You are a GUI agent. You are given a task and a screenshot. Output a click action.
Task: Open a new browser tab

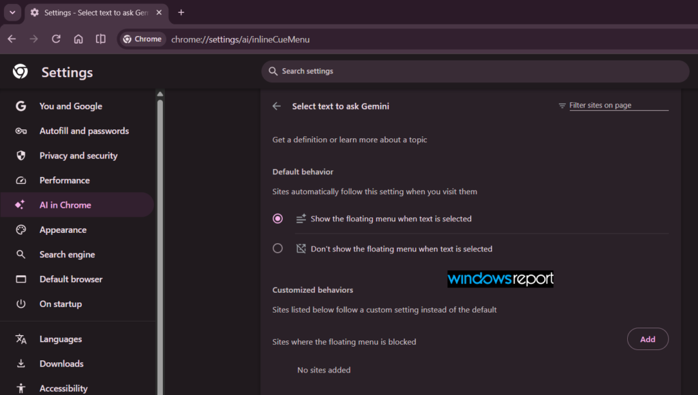tap(181, 12)
